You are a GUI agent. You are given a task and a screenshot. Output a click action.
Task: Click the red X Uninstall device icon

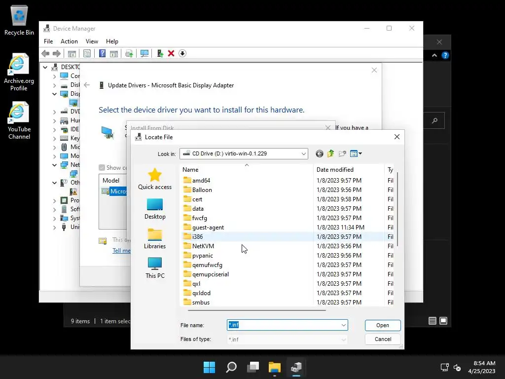coord(171,53)
